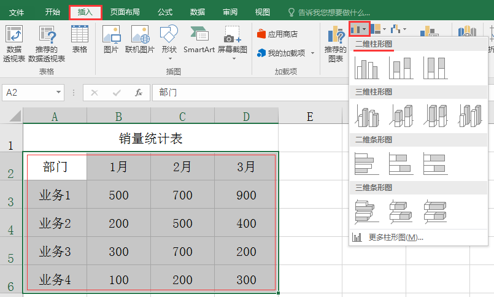This screenshot has height=297, width=494.
Task: Insert a PivotTable (数据透视表)
Action: [x=14, y=44]
